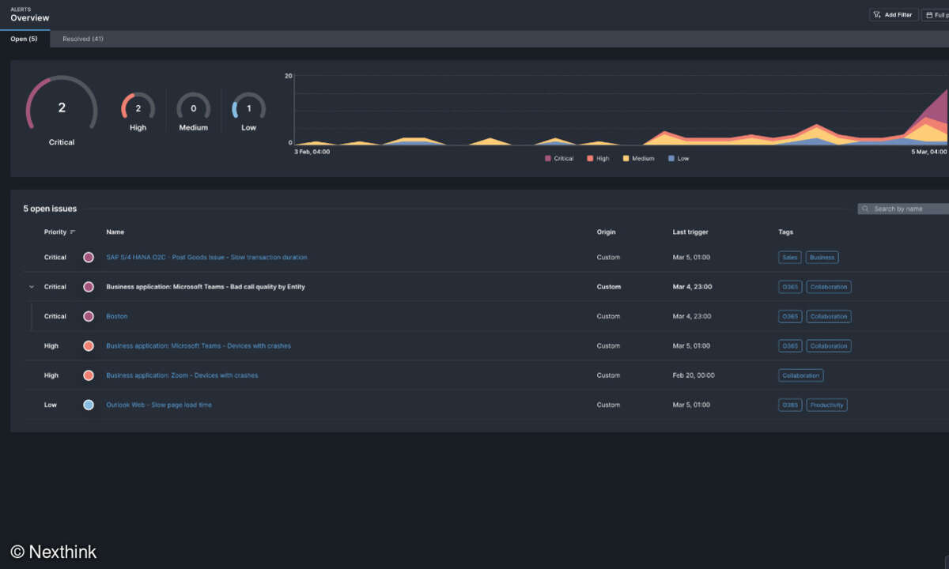
Task: Click the sort icon beside Priority header
Action: [x=73, y=232]
